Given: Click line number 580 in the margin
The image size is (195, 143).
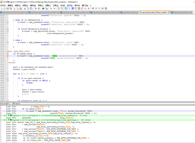Looking at the screenshot, I should pos(2,69).
